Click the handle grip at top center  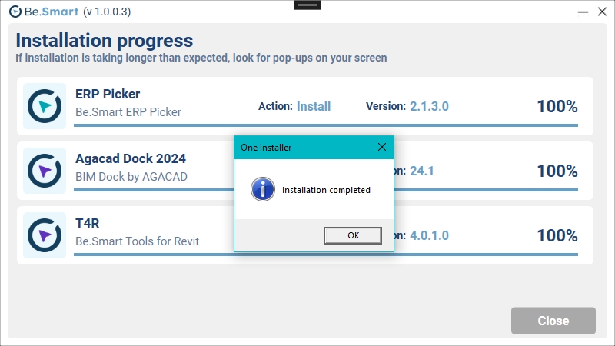click(x=307, y=5)
